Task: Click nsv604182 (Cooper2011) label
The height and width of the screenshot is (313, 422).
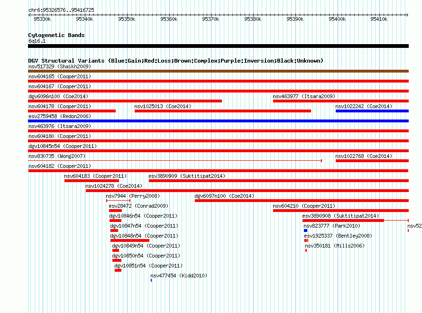Action: (60, 166)
